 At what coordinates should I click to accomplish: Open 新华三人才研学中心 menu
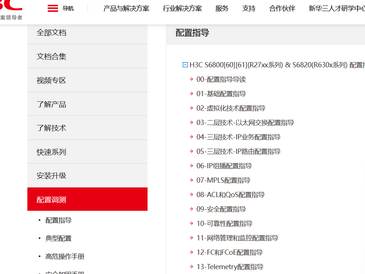coord(337,9)
